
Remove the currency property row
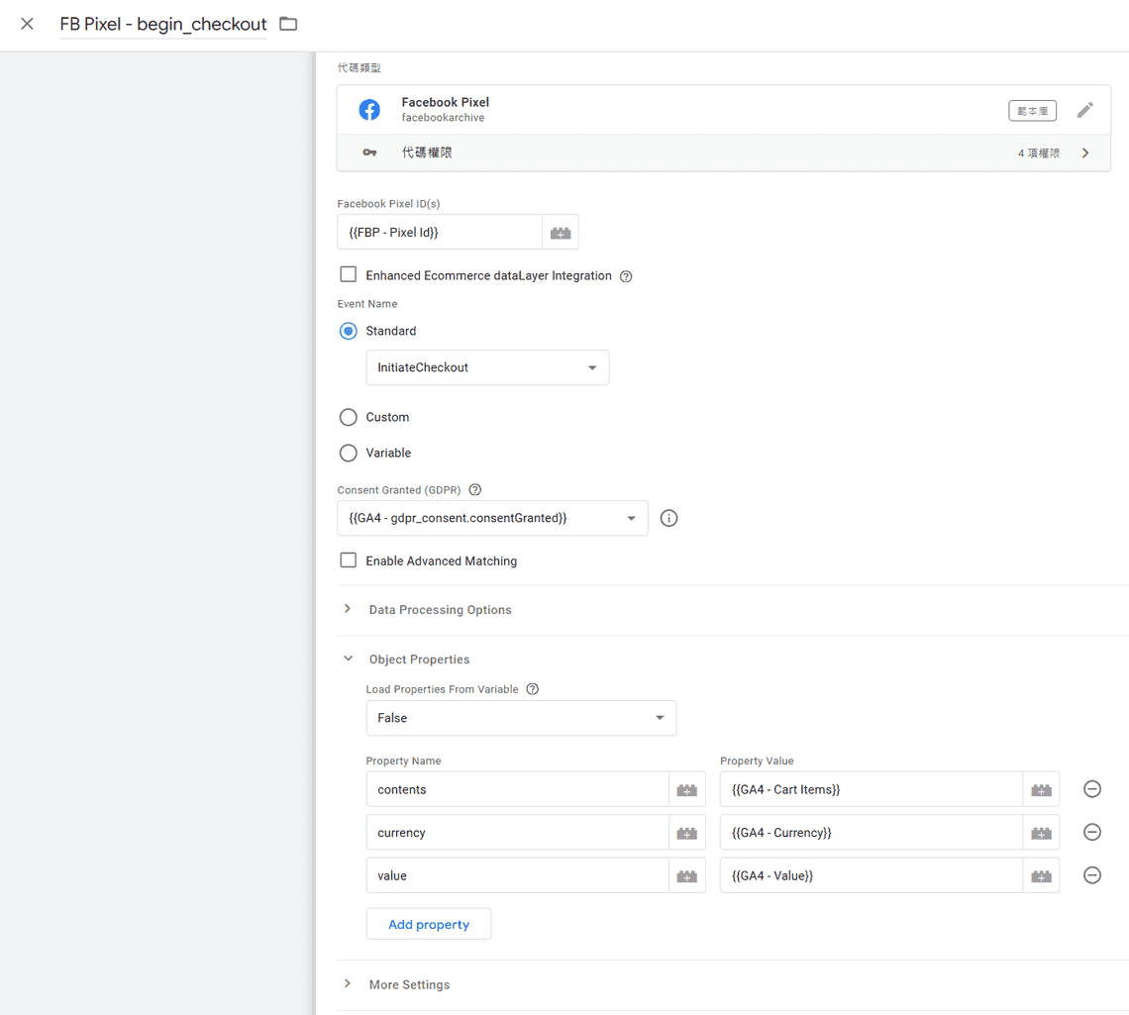click(x=1091, y=833)
